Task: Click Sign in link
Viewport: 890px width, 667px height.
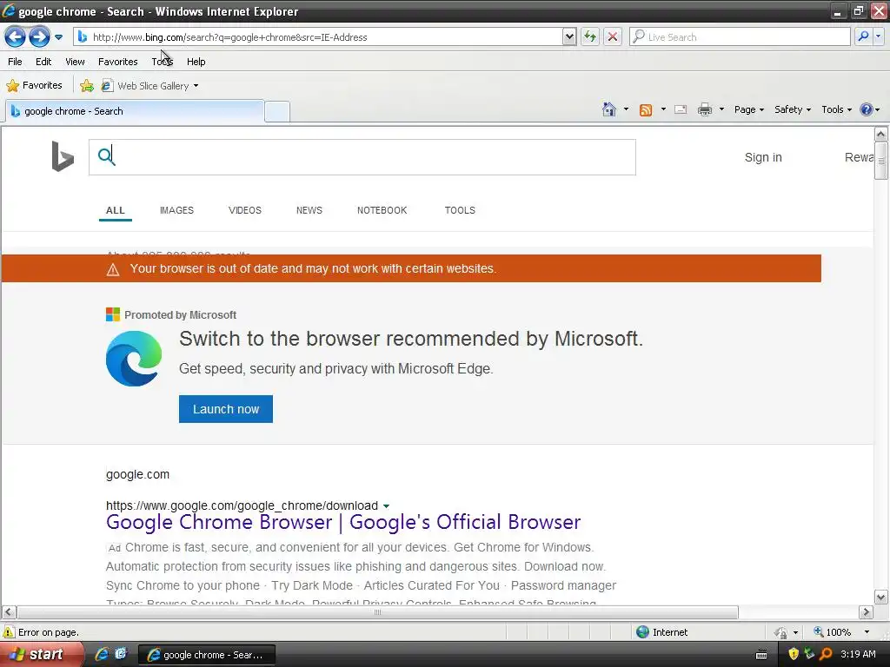Action: point(763,158)
